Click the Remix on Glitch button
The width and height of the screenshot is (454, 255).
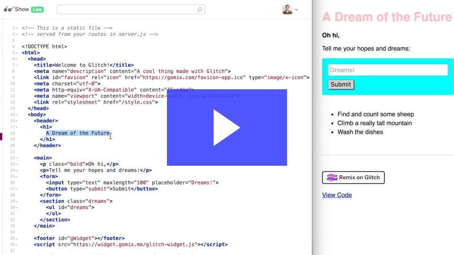click(x=353, y=178)
